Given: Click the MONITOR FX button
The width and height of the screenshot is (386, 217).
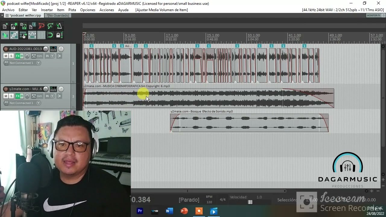Looking at the screenshot, I should 374,15.
